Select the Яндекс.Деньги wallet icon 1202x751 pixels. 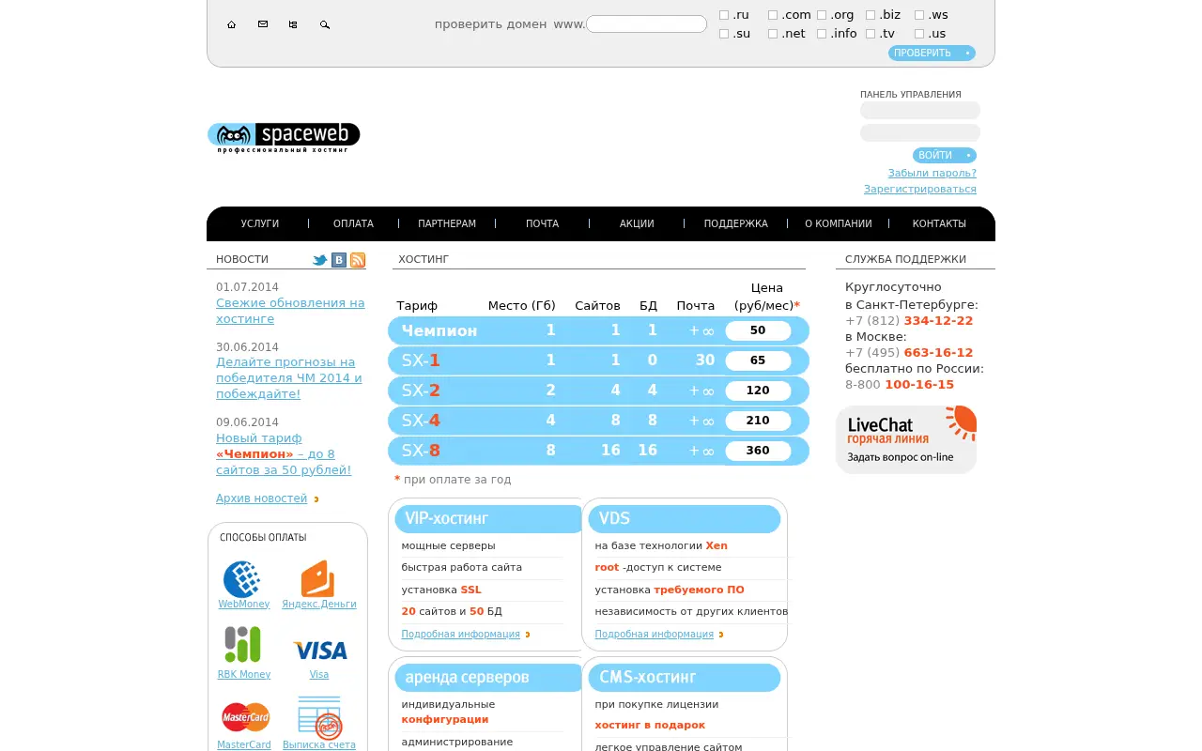tap(317, 579)
